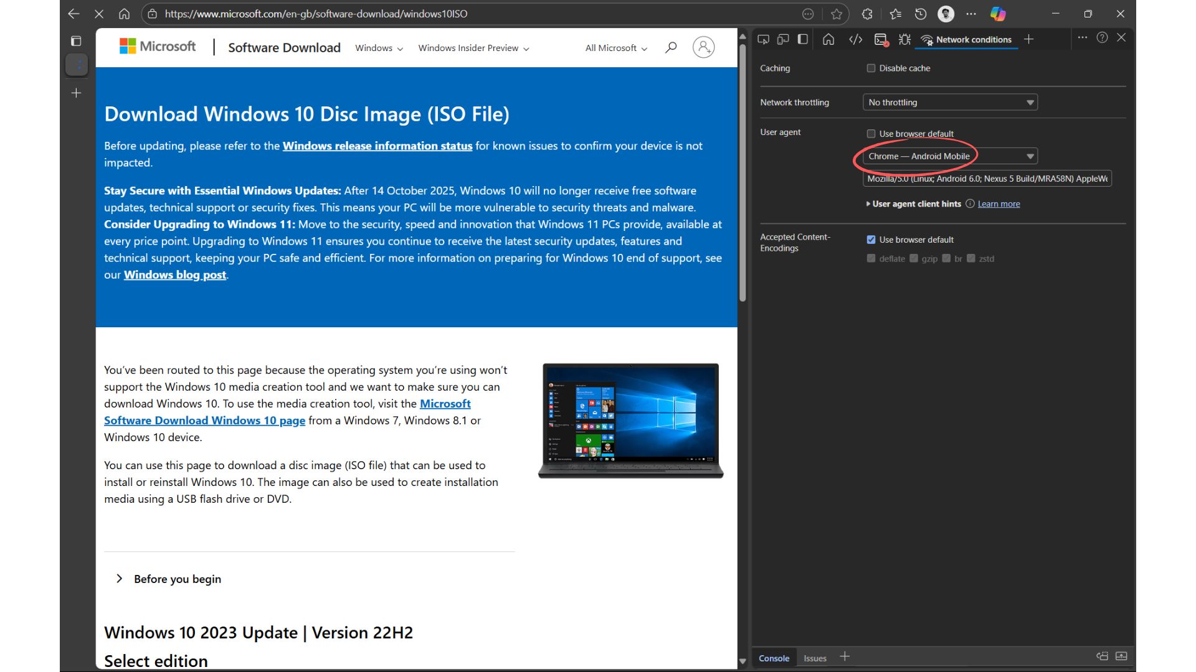Toggle the DevTools sidebar panel icon
This screenshot has height=672, width=1196.
(x=803, y=39)
